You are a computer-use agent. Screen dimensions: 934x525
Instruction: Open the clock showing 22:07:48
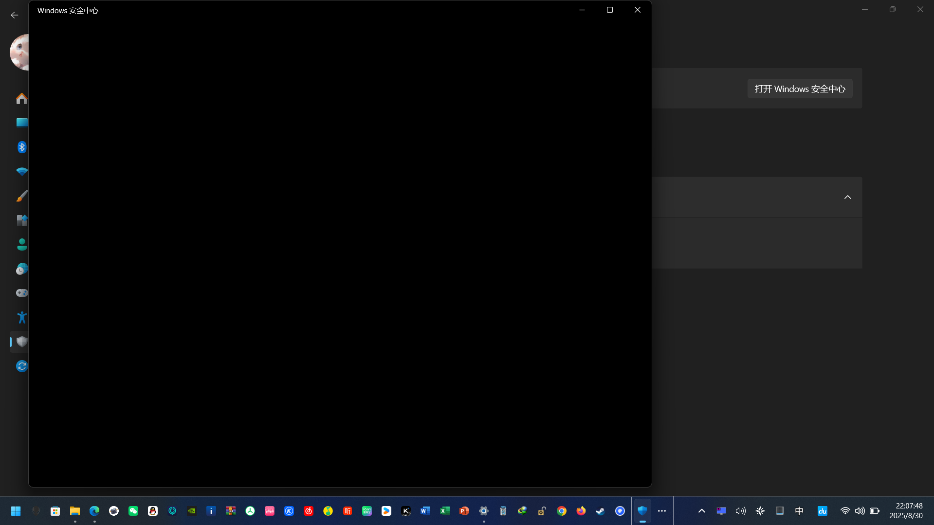[x=906, y=511]
